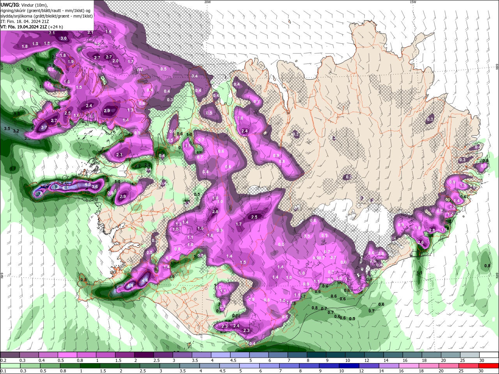This screenshot has height=374, width=499.
Task: Click the light periwinkle 4 swatch in upper legend
Action: [x=221, y=355]
